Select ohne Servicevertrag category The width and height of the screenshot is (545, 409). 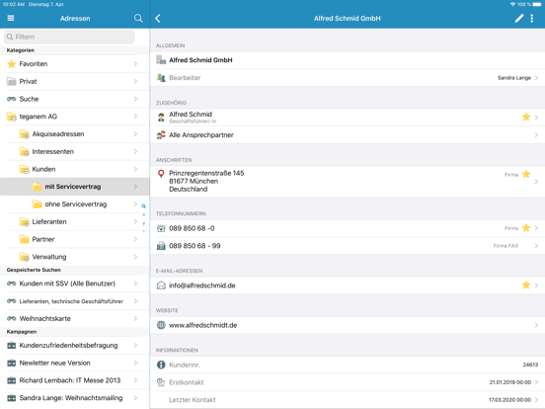pyautogui.click(x=76, y=204)
